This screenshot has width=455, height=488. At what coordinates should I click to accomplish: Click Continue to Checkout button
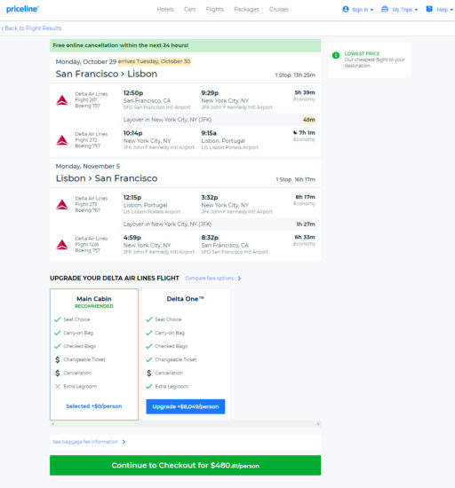click(185, 465)
